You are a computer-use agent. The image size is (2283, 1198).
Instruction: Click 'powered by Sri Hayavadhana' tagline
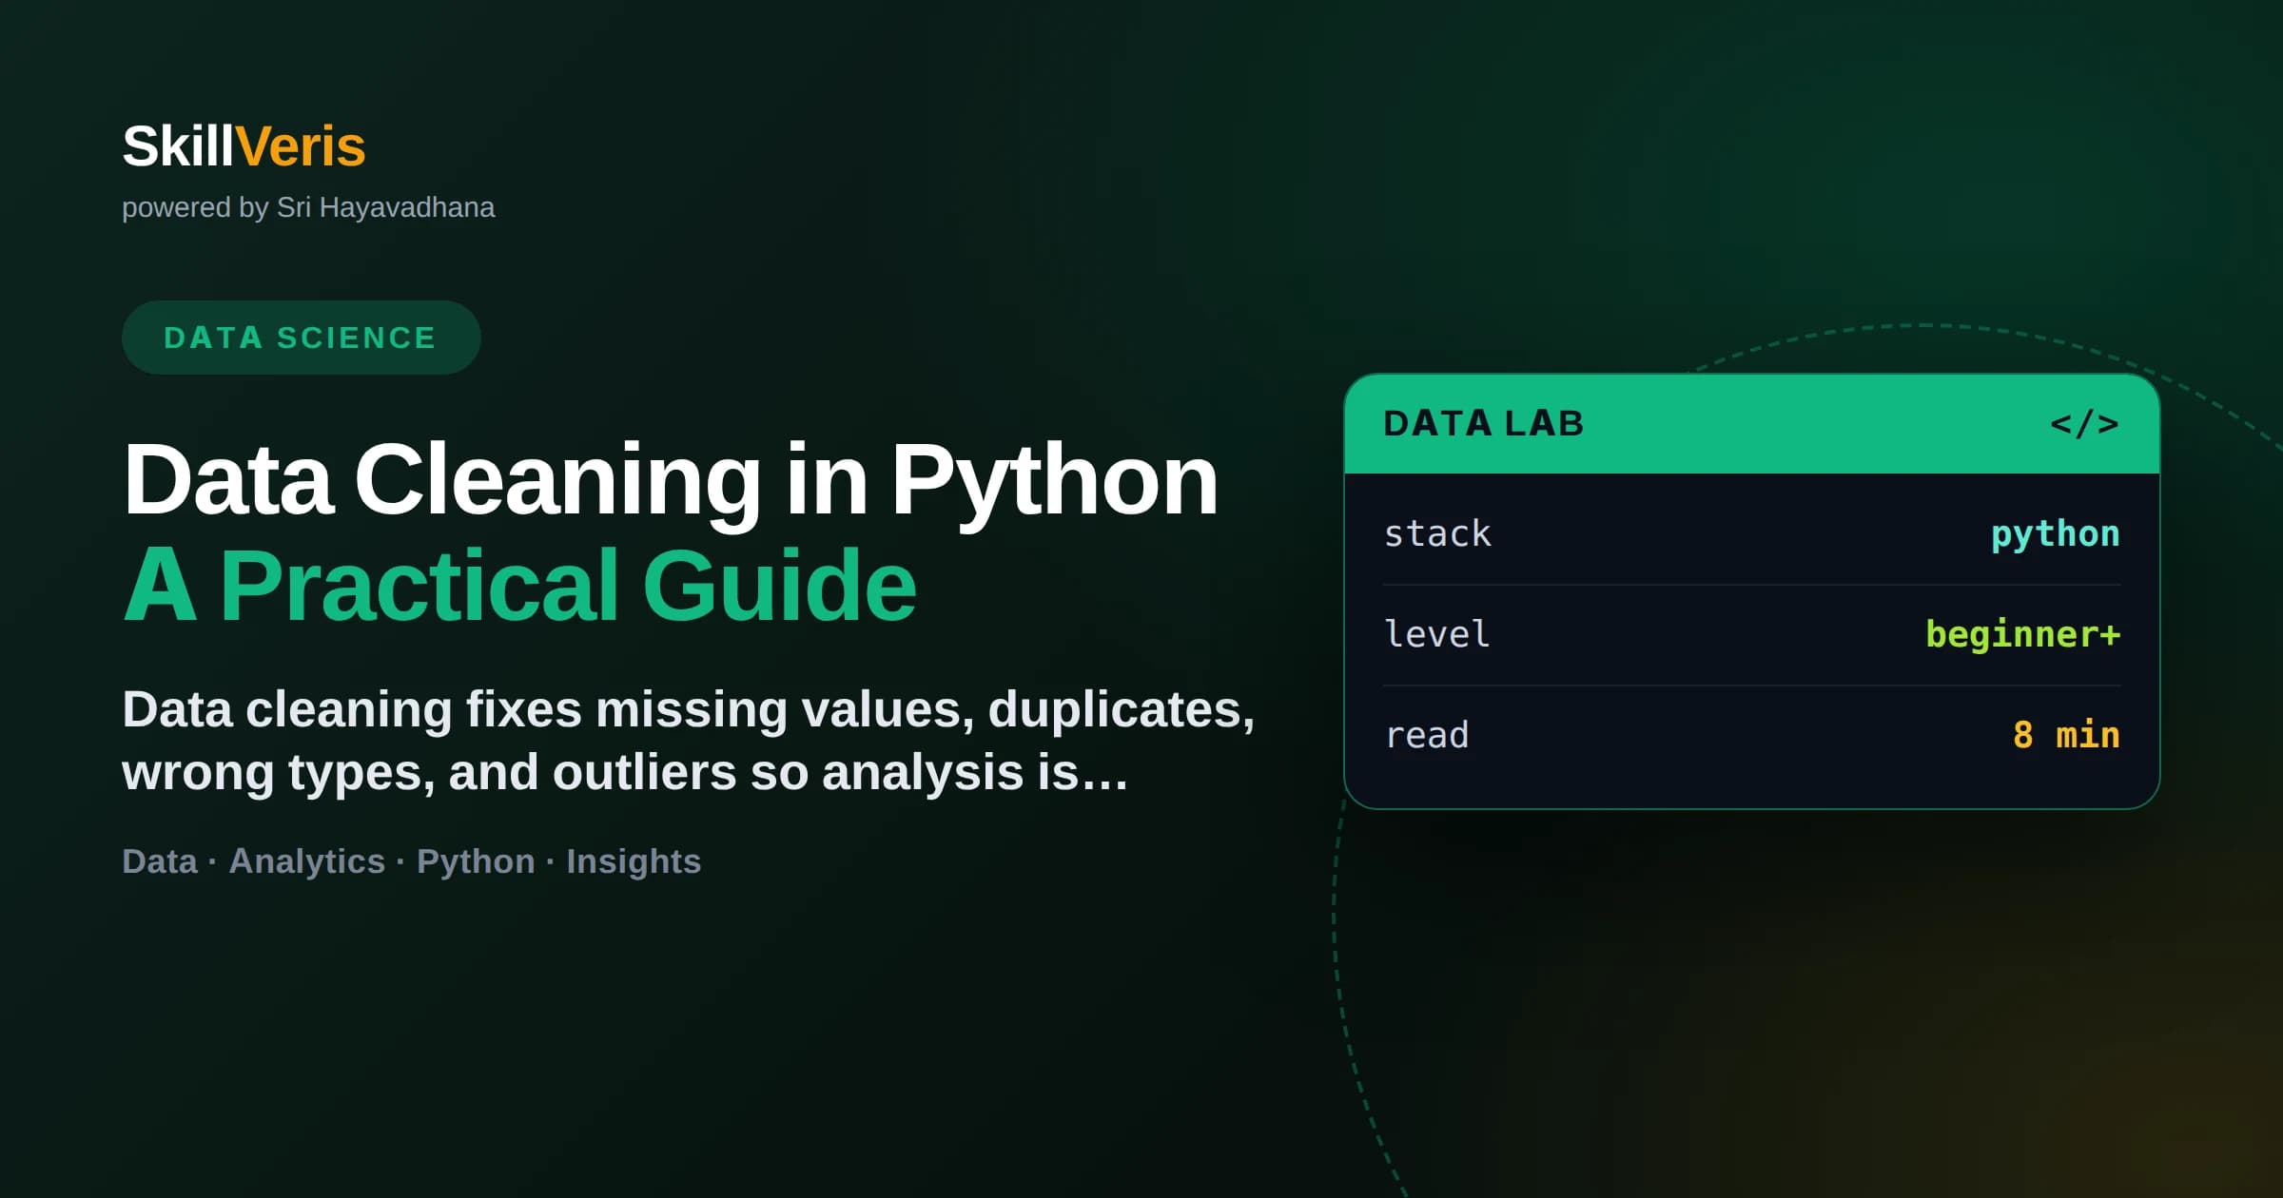click(x=308, y=207)
